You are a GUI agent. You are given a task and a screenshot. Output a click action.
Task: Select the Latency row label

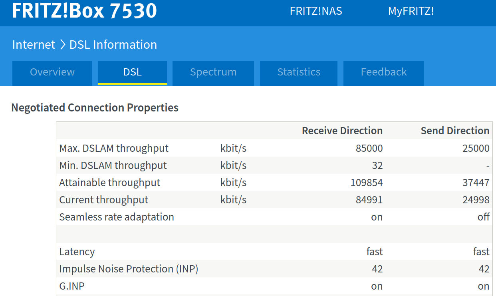77,252
